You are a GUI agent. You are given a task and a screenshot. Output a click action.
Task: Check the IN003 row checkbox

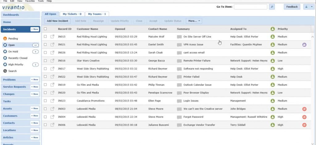click(45, 109)
